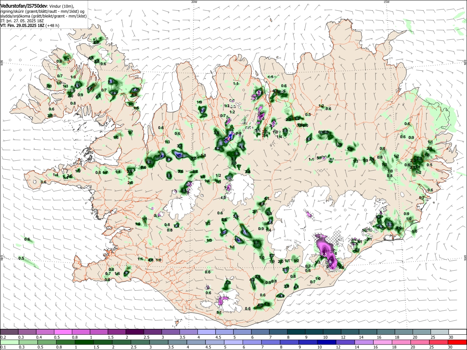Viewport: 467px width, 350px height.
Task: Click the 'IT: þri. 27. 05. 2025 18Z' line
Action: tap(22, 21)
